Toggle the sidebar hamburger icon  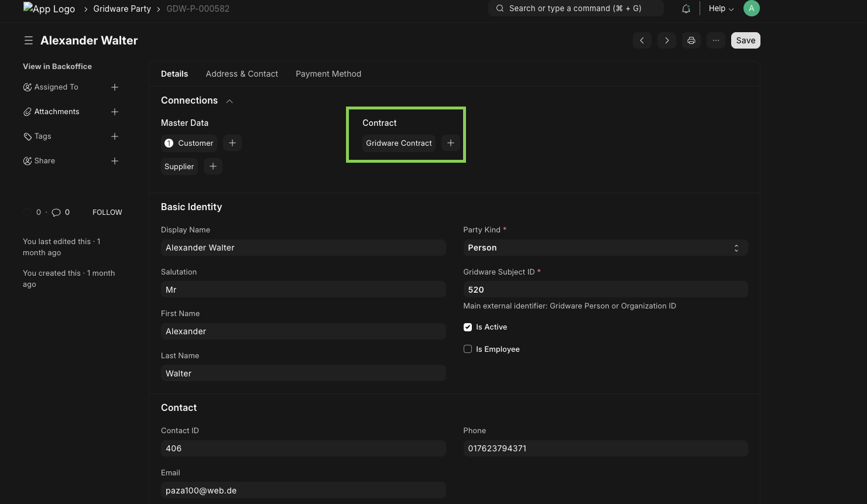click(x=28, y=40)
